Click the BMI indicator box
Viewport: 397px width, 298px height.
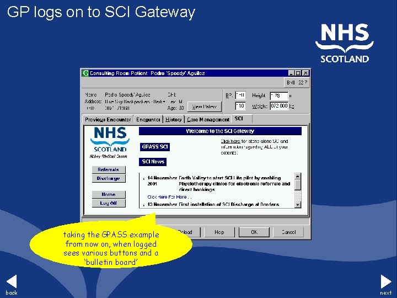(297, 83)
